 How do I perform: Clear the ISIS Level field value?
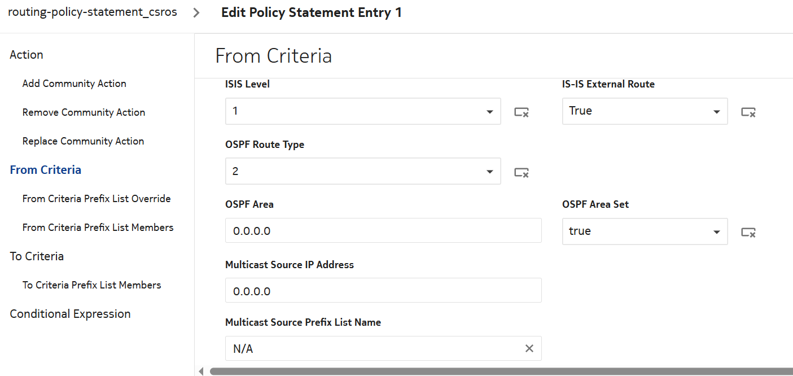click(521, 112)
